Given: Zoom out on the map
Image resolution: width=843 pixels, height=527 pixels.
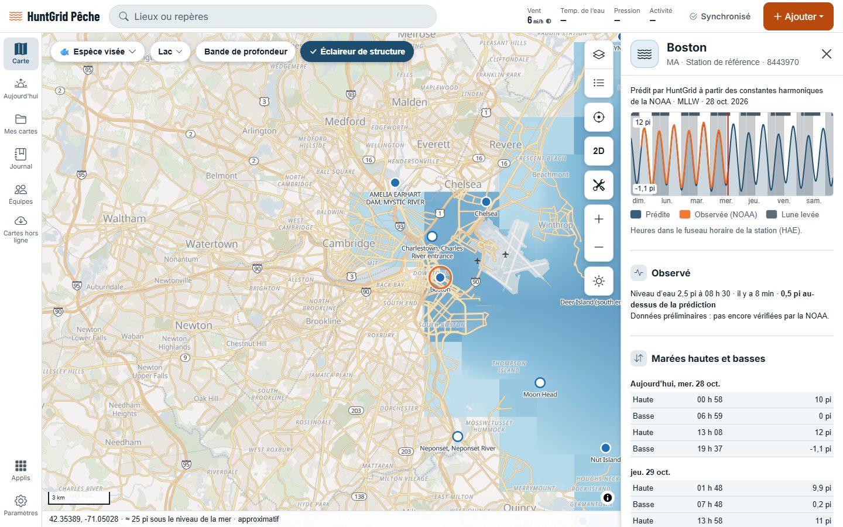Looking at the screenshot, I should tap(598, 247).
